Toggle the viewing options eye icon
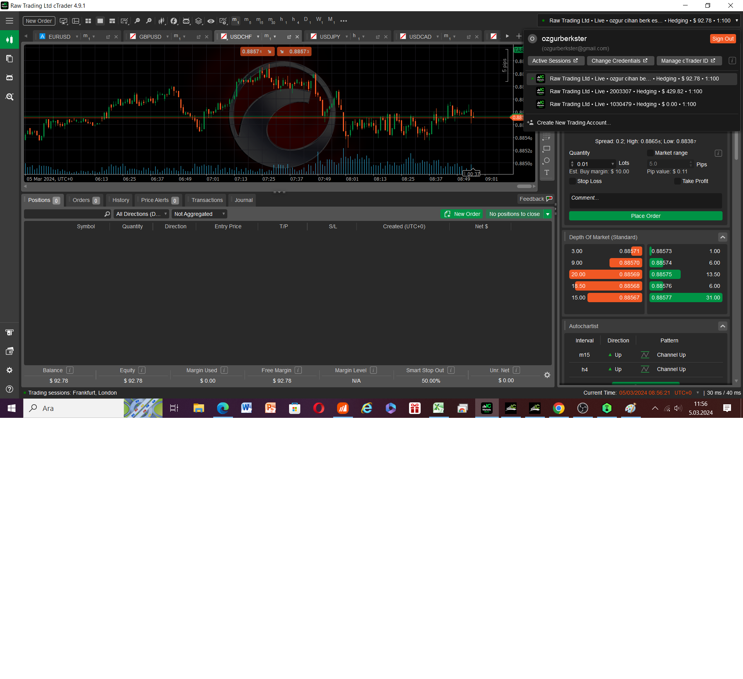 [x=211, y=21]
